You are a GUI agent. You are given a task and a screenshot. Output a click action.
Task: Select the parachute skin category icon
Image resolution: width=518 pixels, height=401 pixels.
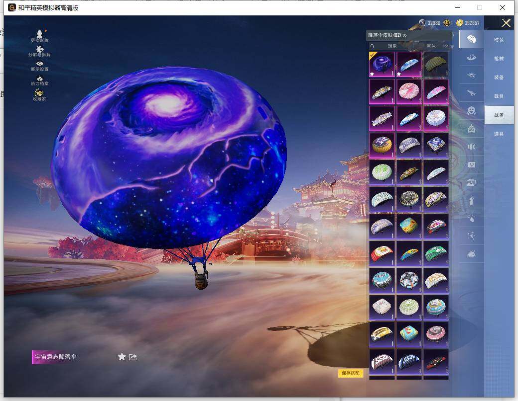pos(471,40)
